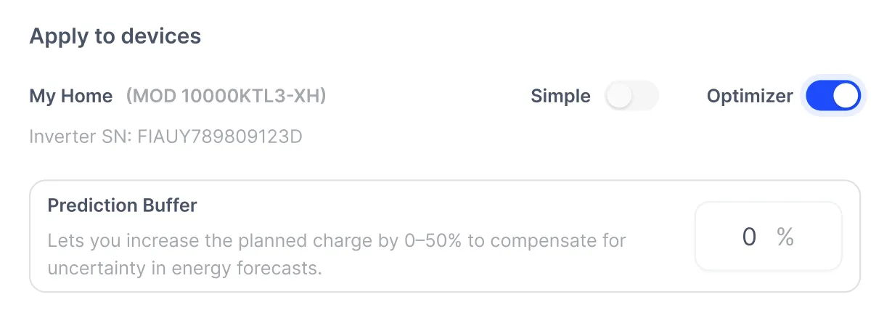Click "uncertainty in energy forecasts" description line
Screen dimensions: 892x310
[184, 268]
